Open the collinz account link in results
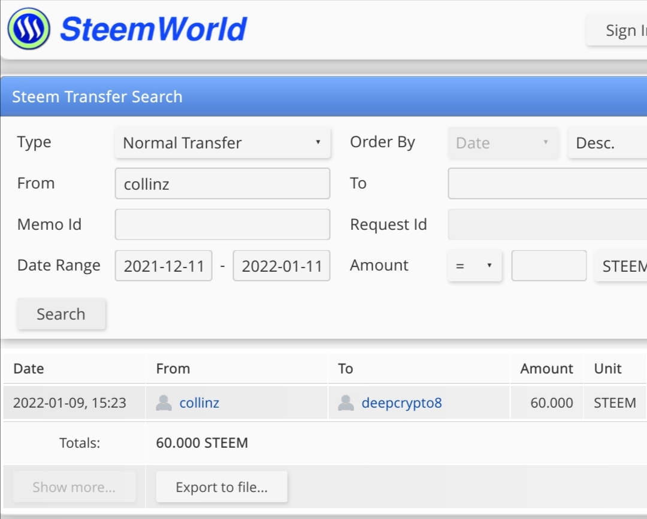 [199, 403]
